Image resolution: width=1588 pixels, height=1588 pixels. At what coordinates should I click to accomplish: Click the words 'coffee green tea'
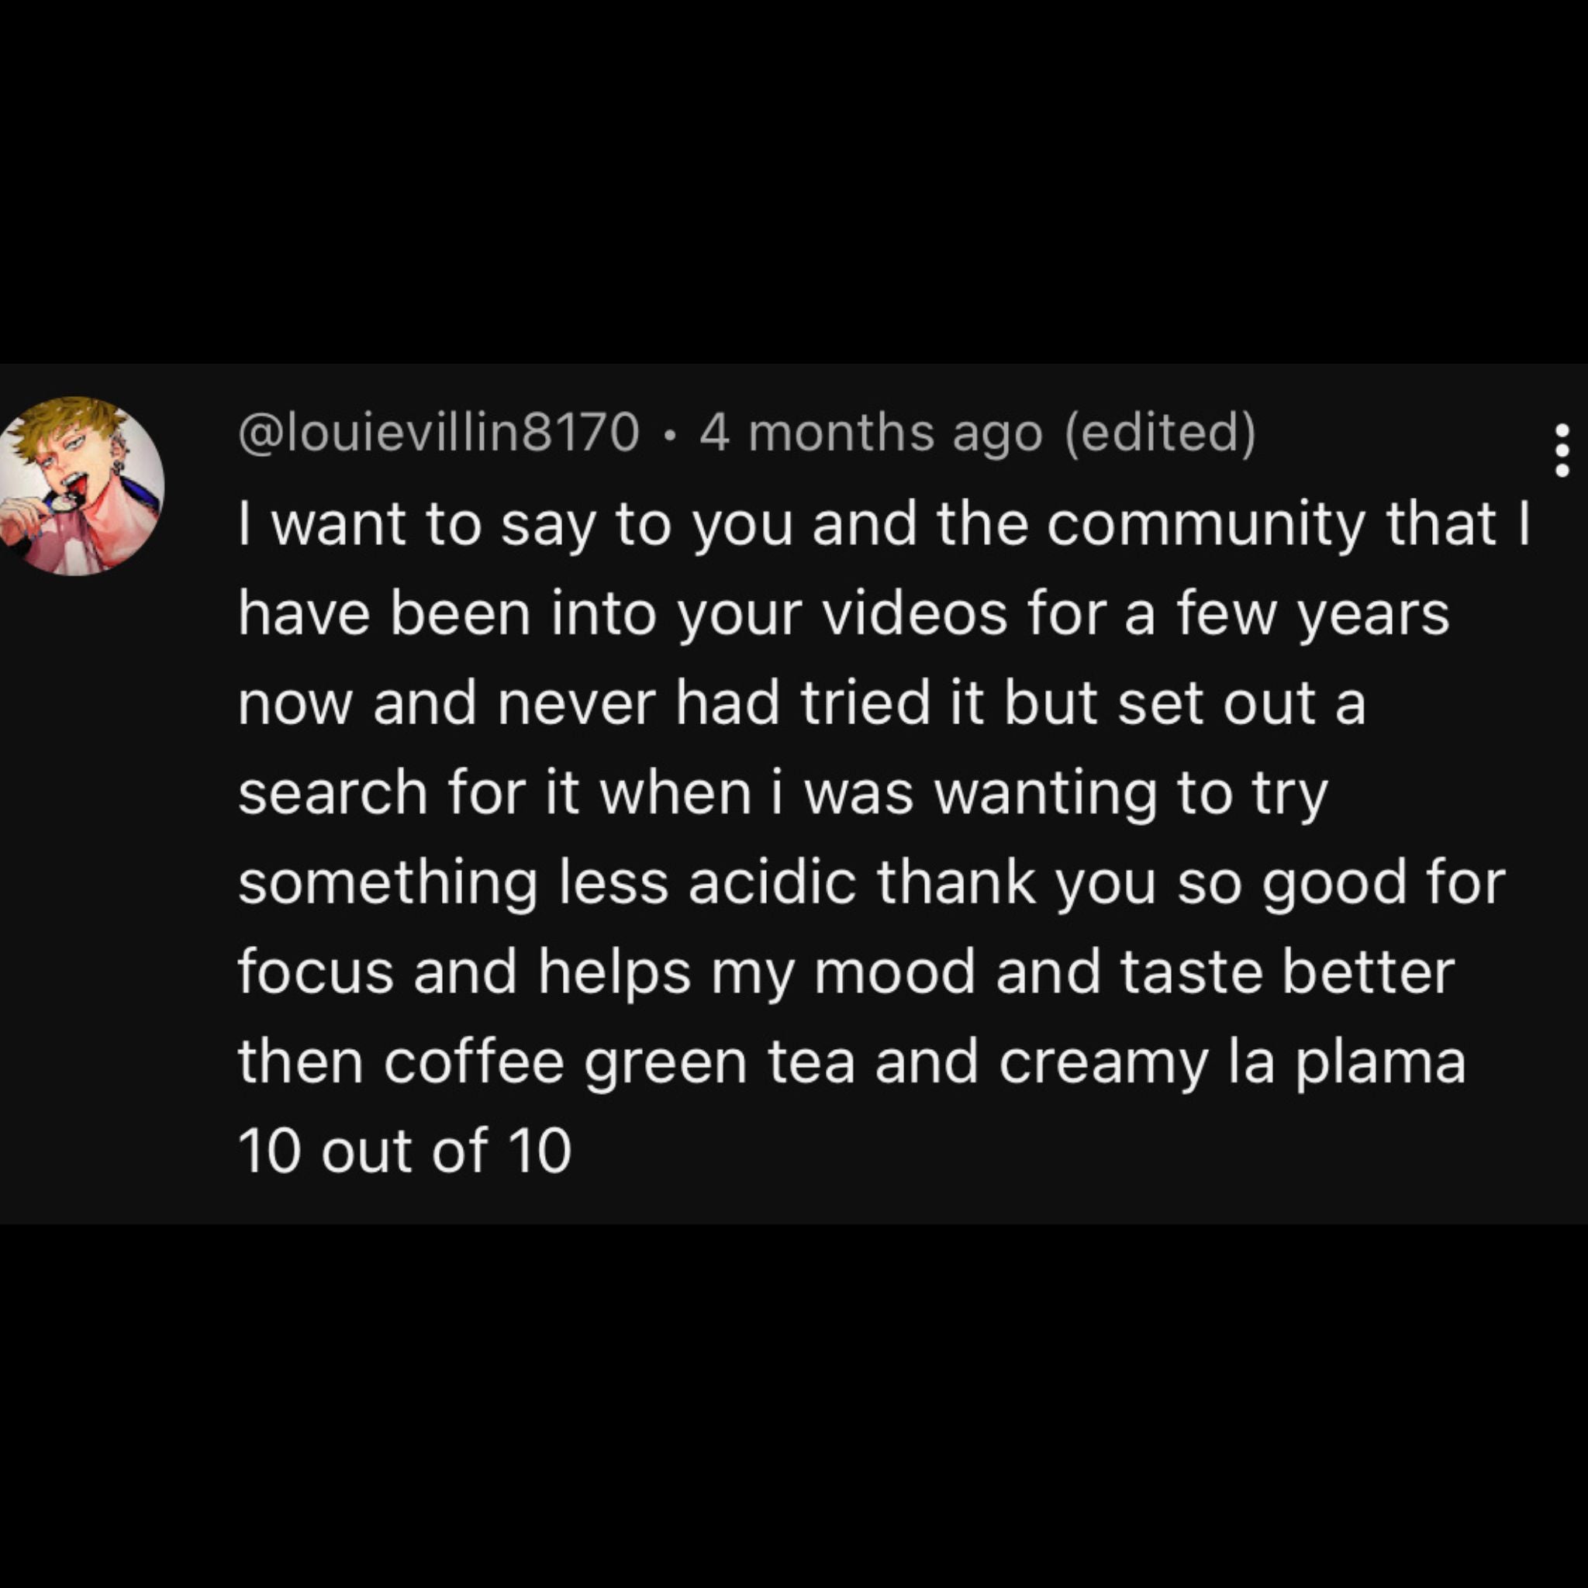(619, 1064)
